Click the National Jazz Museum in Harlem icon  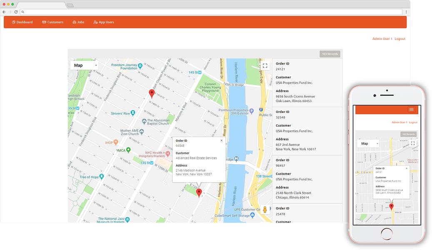127,220
